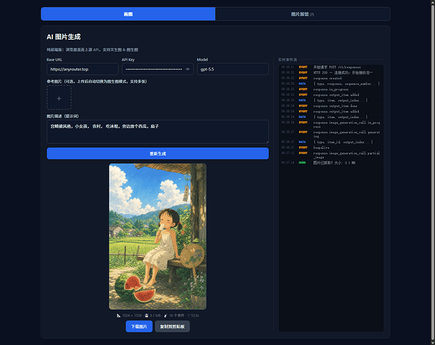Click the '1024 × 1536' size text
The width and height of the screenshot is (435, 345).
pyautogui.click(x=132, y=315)
